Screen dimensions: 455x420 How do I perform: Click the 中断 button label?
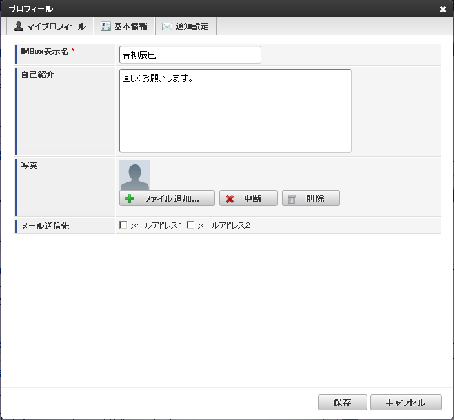point(252,198)
